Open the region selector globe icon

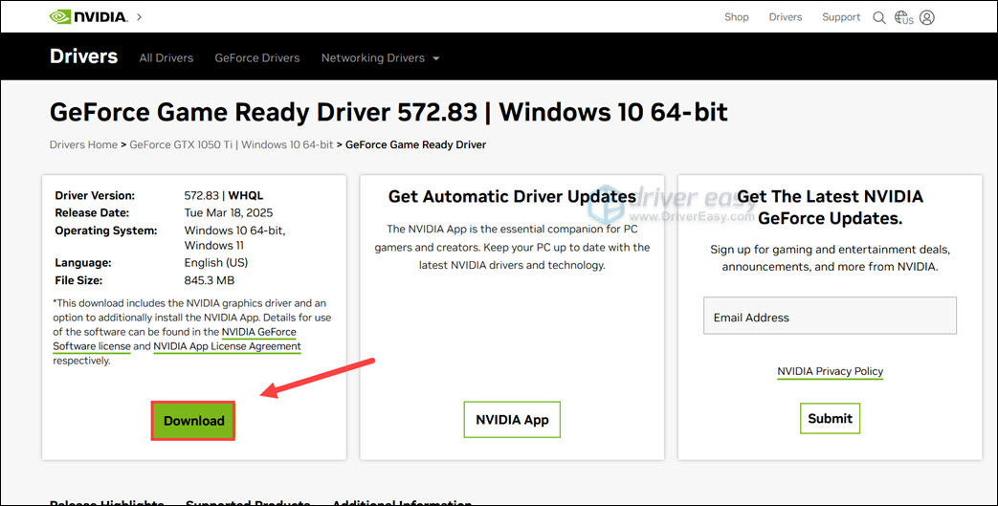click(903, 17)
